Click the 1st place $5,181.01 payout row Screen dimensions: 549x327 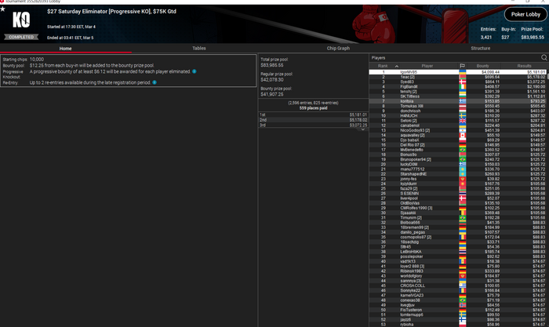point(313,114)
